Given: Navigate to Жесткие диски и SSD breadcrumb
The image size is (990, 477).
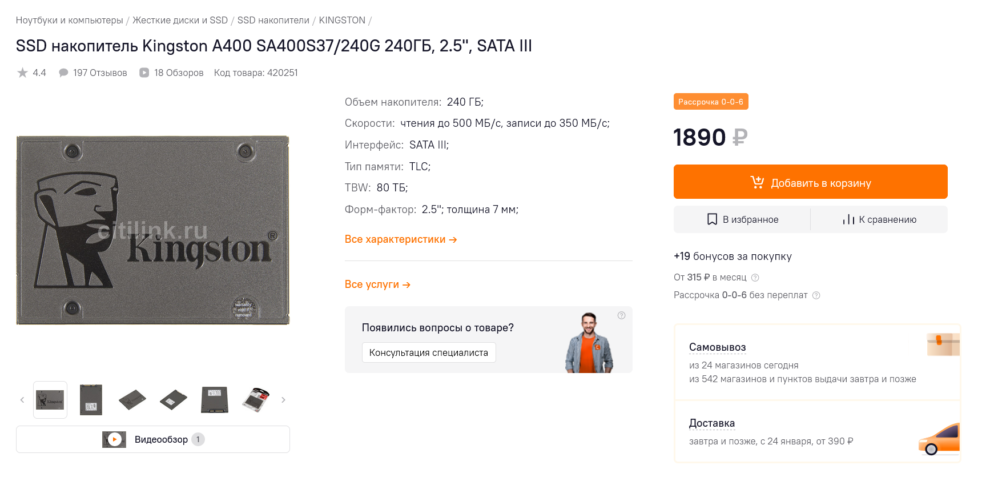Looking at the screenshot, I should click(x=180, y=21).
